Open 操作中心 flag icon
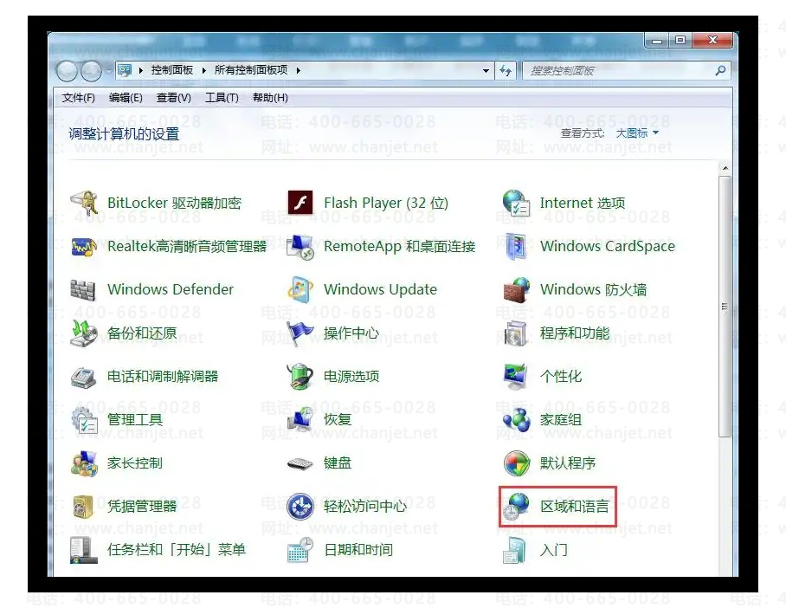The width and height of the screenshot is (786, 608). [300, 333]
